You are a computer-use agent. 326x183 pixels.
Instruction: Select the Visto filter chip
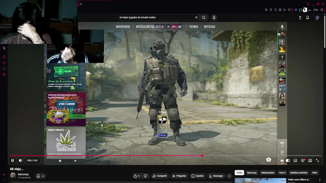click(315, 173)
